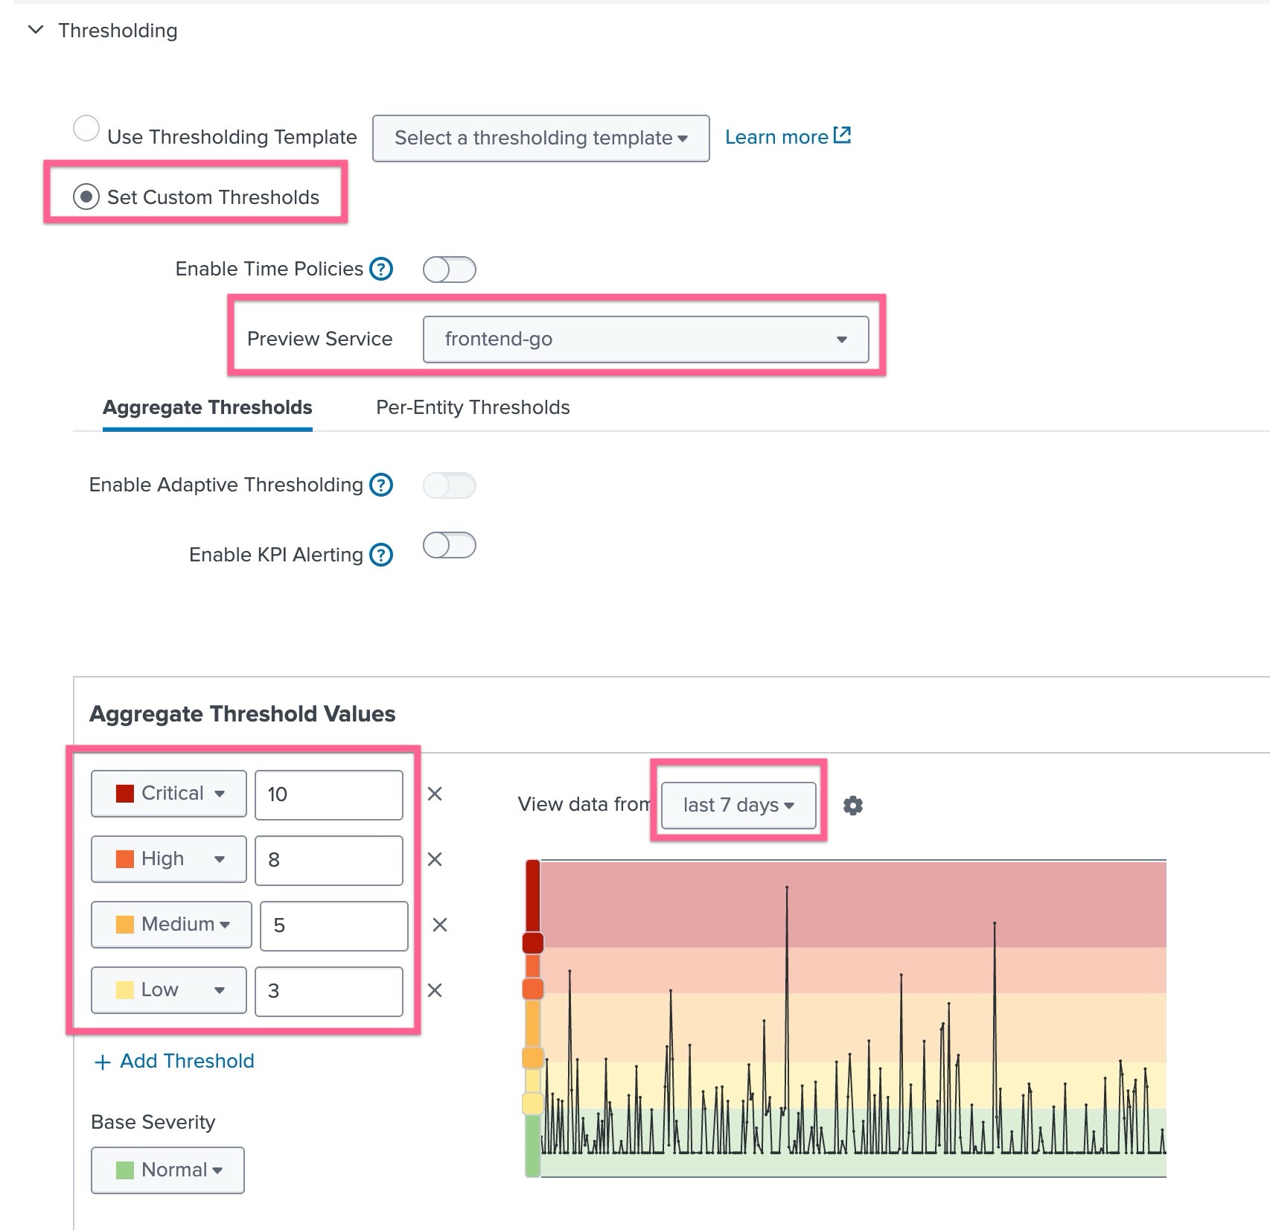This screenshot has width=1270, height=1230.
Task: Click Enable KPI Alerting help icon
Action: (381, 555)
